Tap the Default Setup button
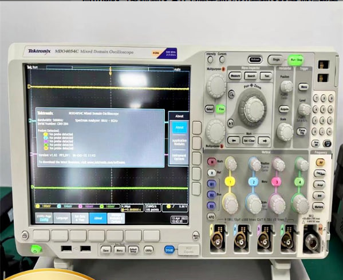The width and height of the screenshot is (343, 280). (133, 250)
